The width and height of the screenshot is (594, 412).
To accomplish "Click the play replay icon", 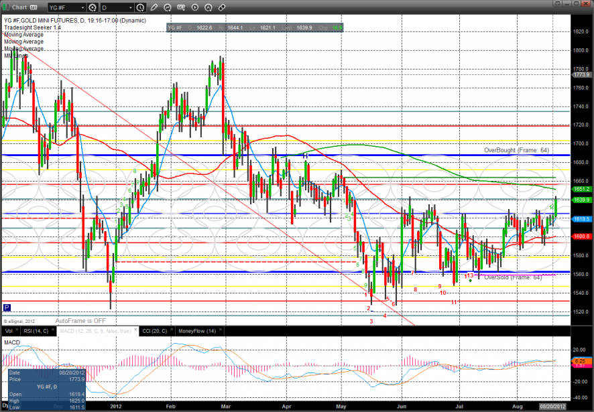I will coord(194,7).
